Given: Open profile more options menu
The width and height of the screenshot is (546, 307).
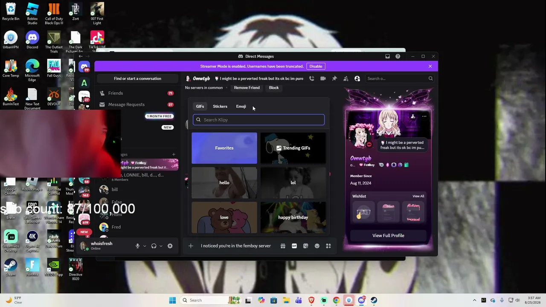Looking at the screenshot, I should coord(424,116).
